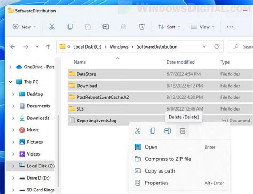Sort by the Name column header
Viewport: 253px width, 194px height.
pos(80,62)
